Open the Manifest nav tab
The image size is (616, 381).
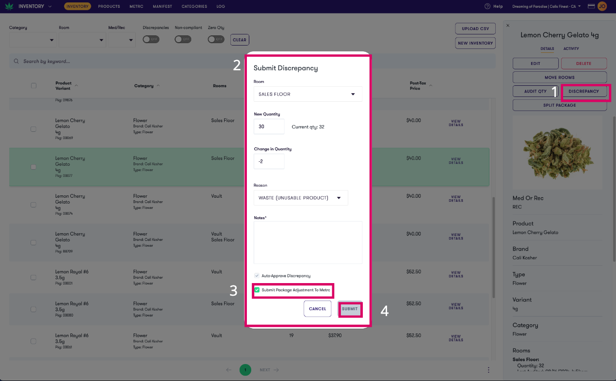point(162,6)
